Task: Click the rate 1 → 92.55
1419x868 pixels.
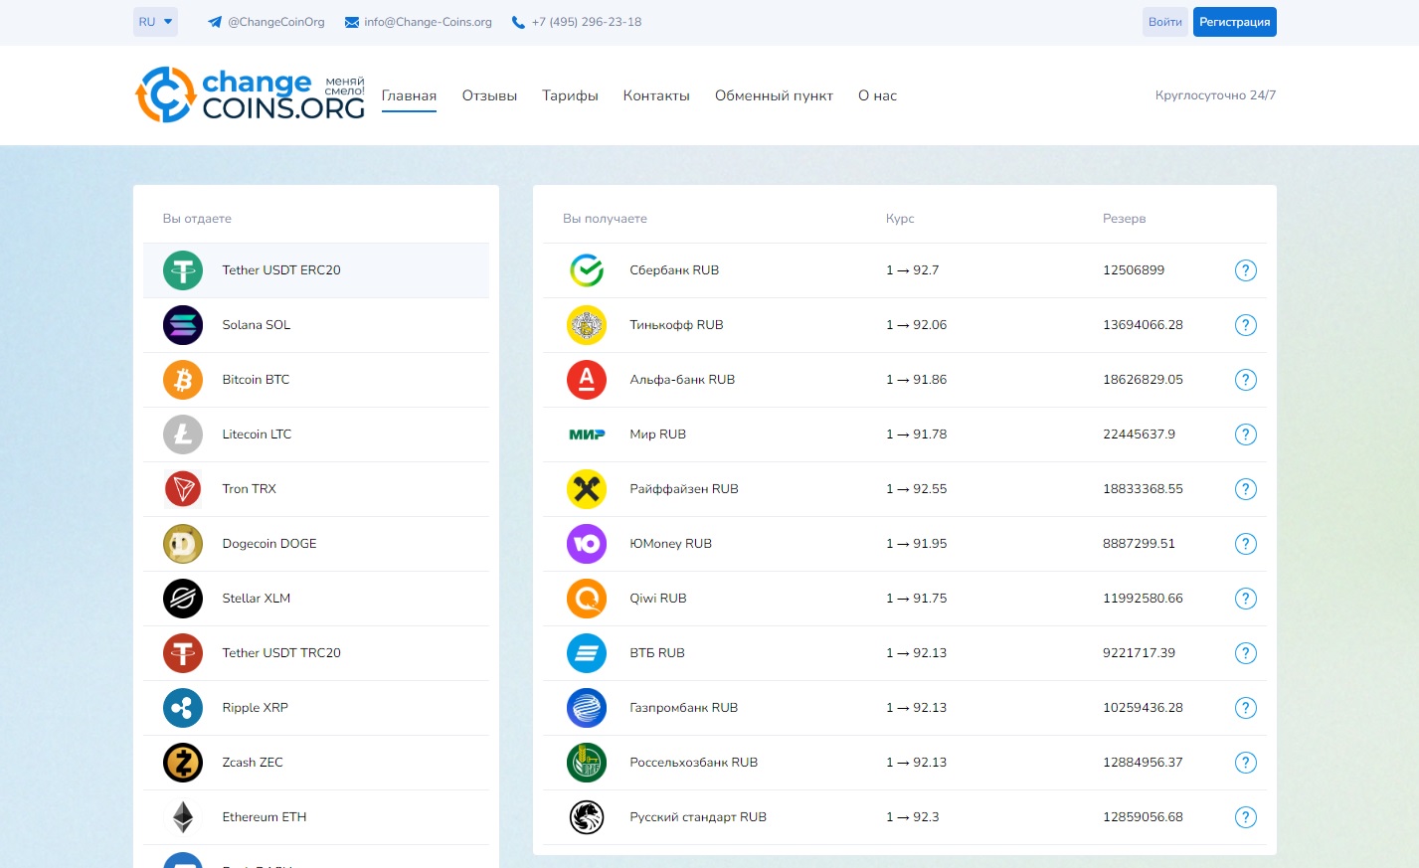Action: [916, 489]
